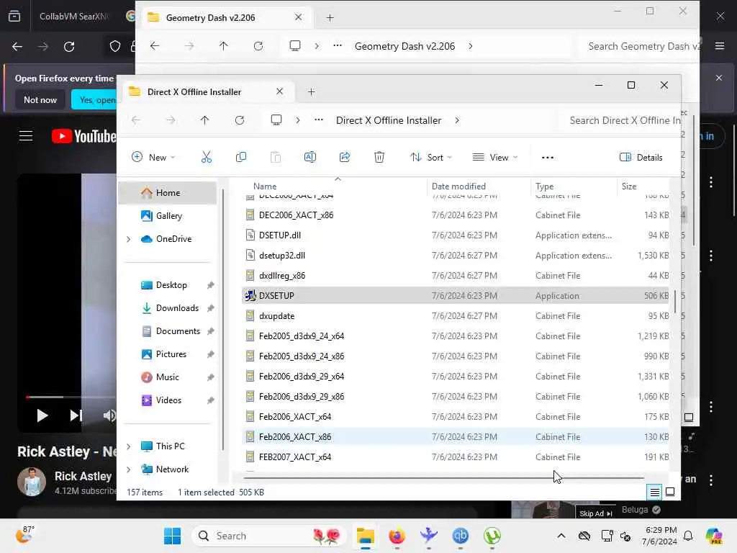Go up one folder in Direct X window
The image size is (737, 553).
pyautogui.click(x=204, y=120)
